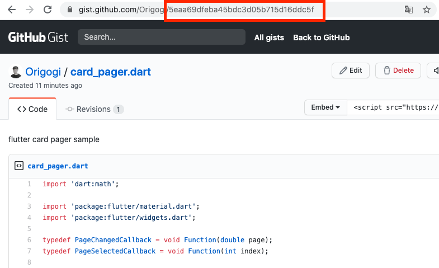439x268 pixels.
Task: Click PageSelectedCallback typedef name
Action: click(115, 251)
